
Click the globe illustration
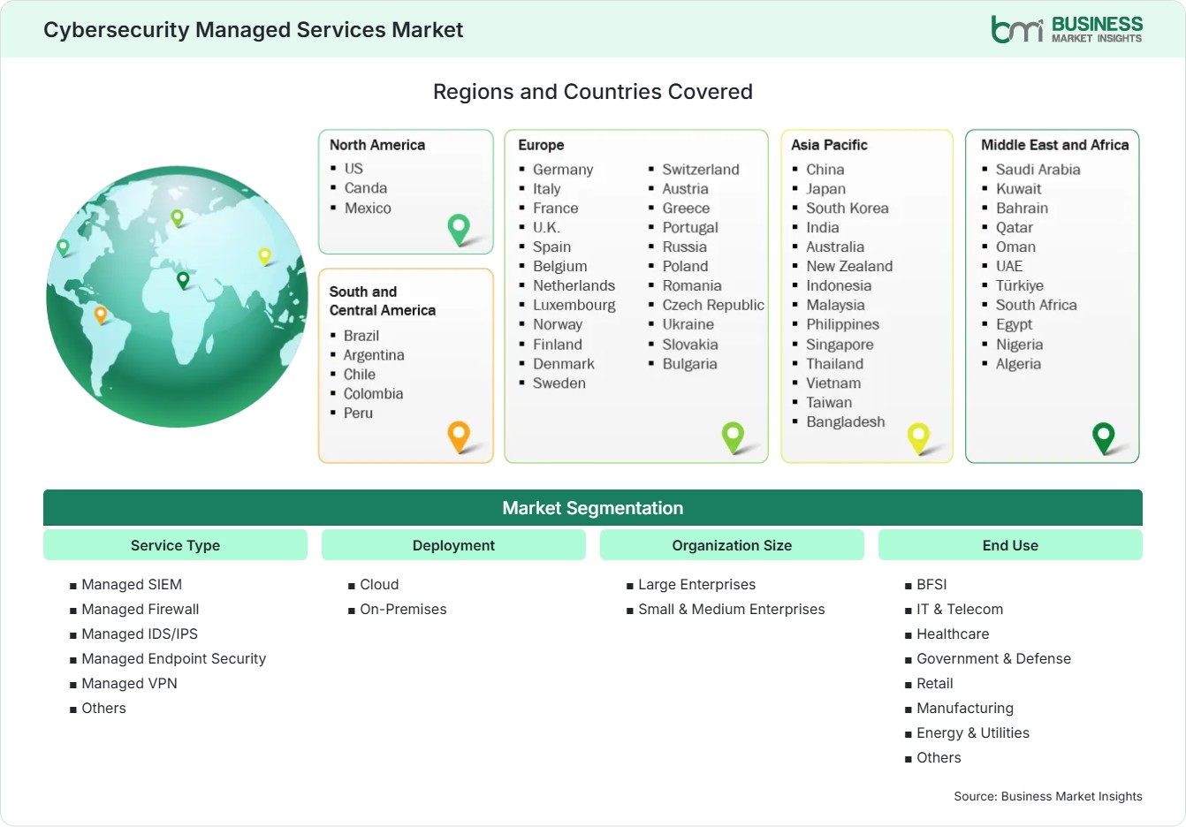(177, 297)
